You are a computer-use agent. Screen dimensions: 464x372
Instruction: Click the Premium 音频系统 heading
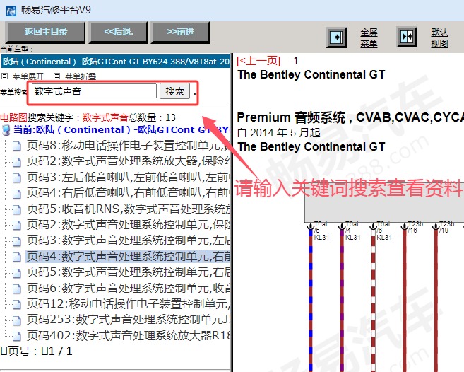pos(350,117)
